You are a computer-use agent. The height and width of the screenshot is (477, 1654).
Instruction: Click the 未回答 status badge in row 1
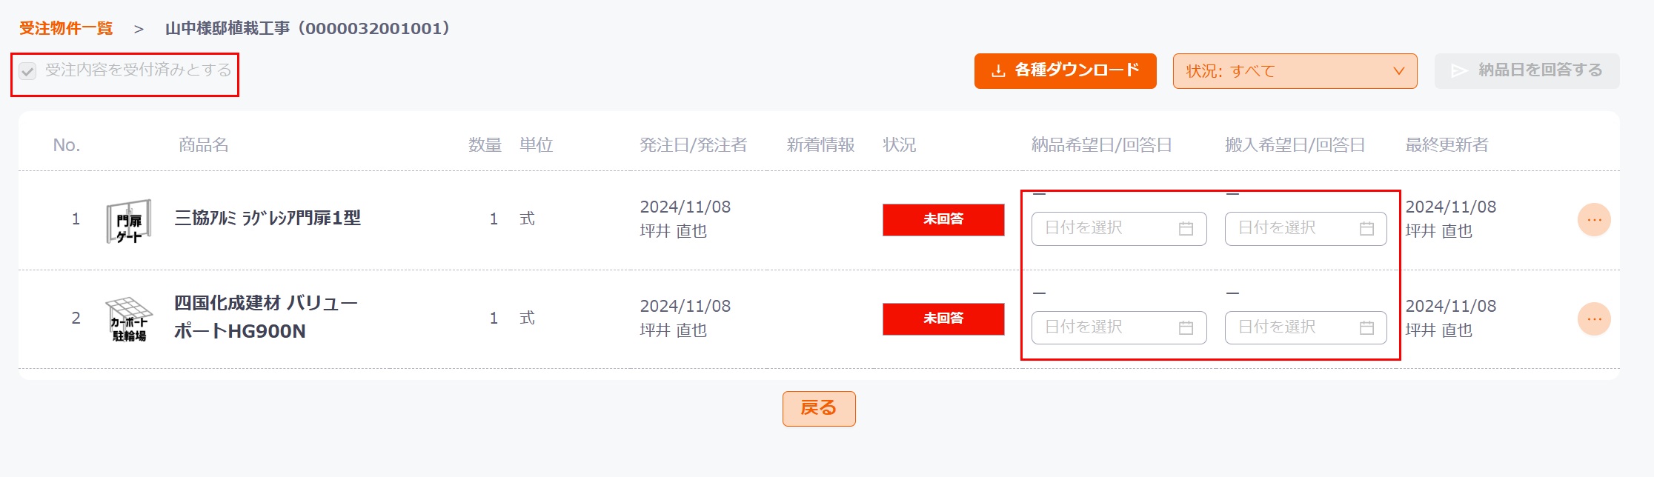(x=943, y=220)
